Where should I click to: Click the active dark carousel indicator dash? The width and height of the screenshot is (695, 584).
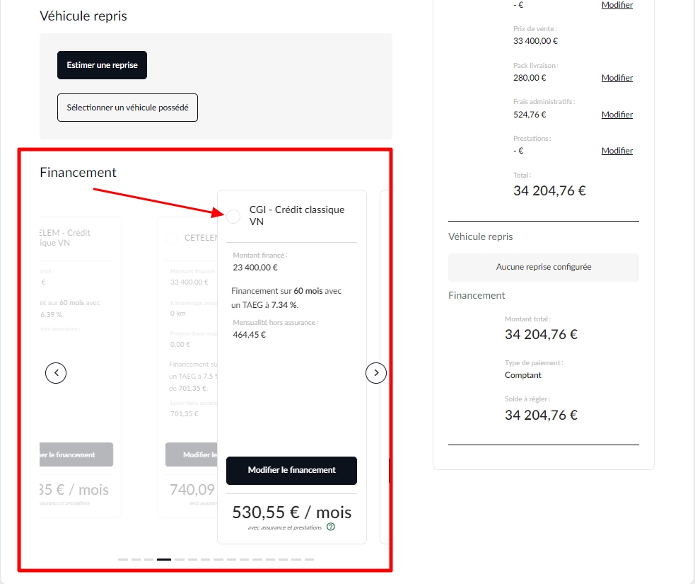pyautogui.click(x=164, y=560)
